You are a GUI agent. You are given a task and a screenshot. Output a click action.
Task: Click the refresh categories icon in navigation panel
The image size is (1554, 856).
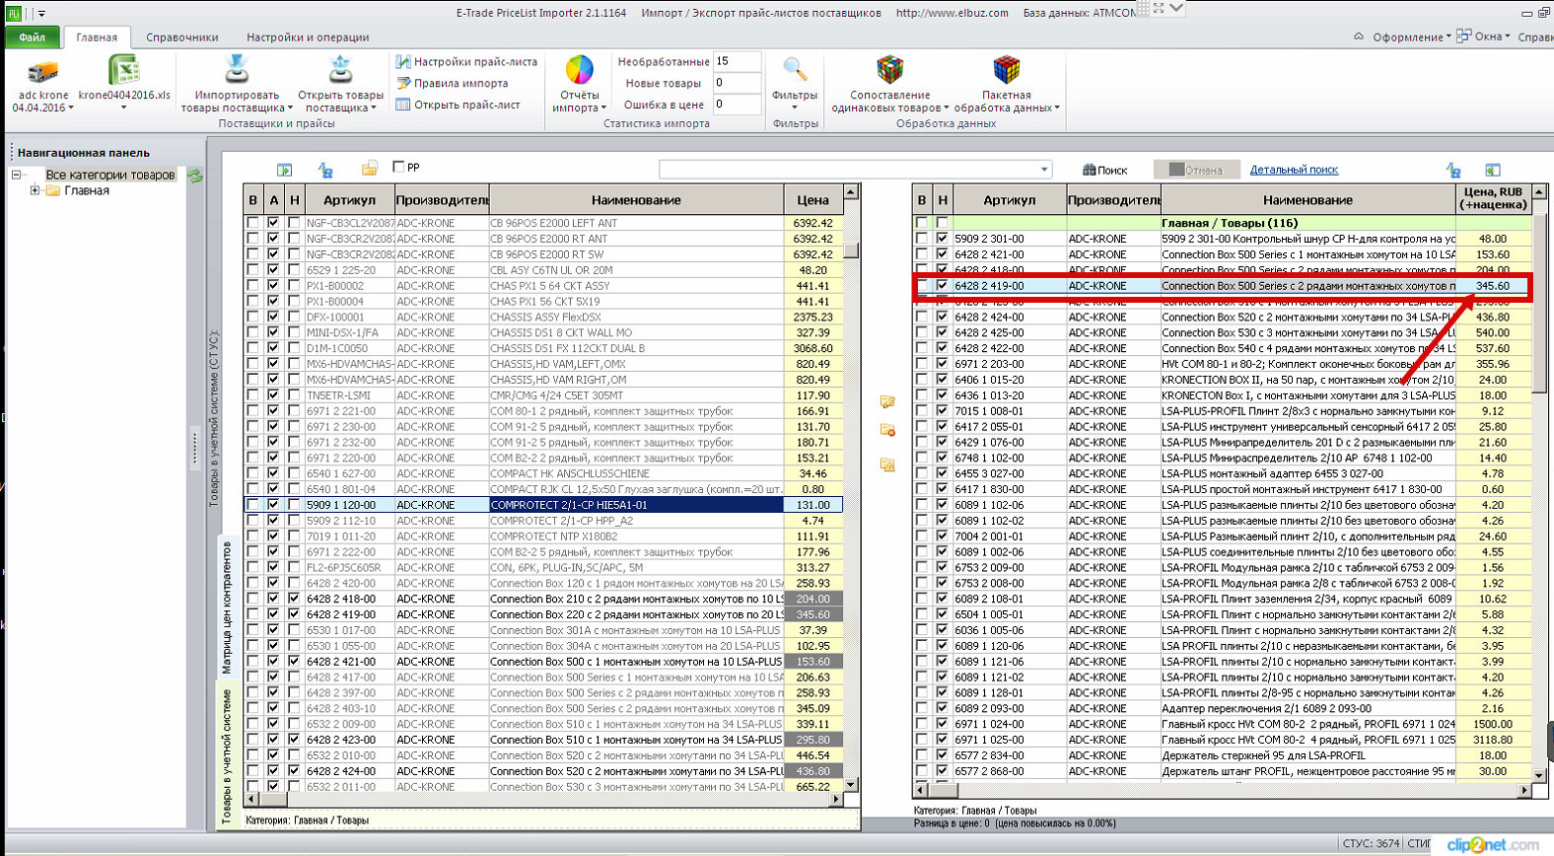(195, 176)
